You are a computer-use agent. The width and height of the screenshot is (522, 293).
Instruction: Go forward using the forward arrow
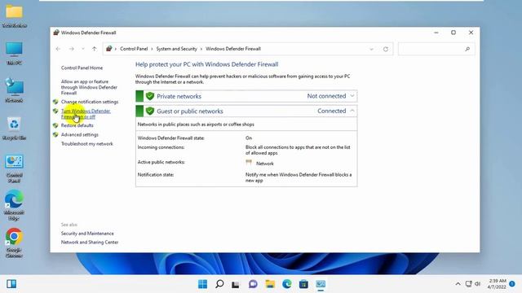coord(72,49)
